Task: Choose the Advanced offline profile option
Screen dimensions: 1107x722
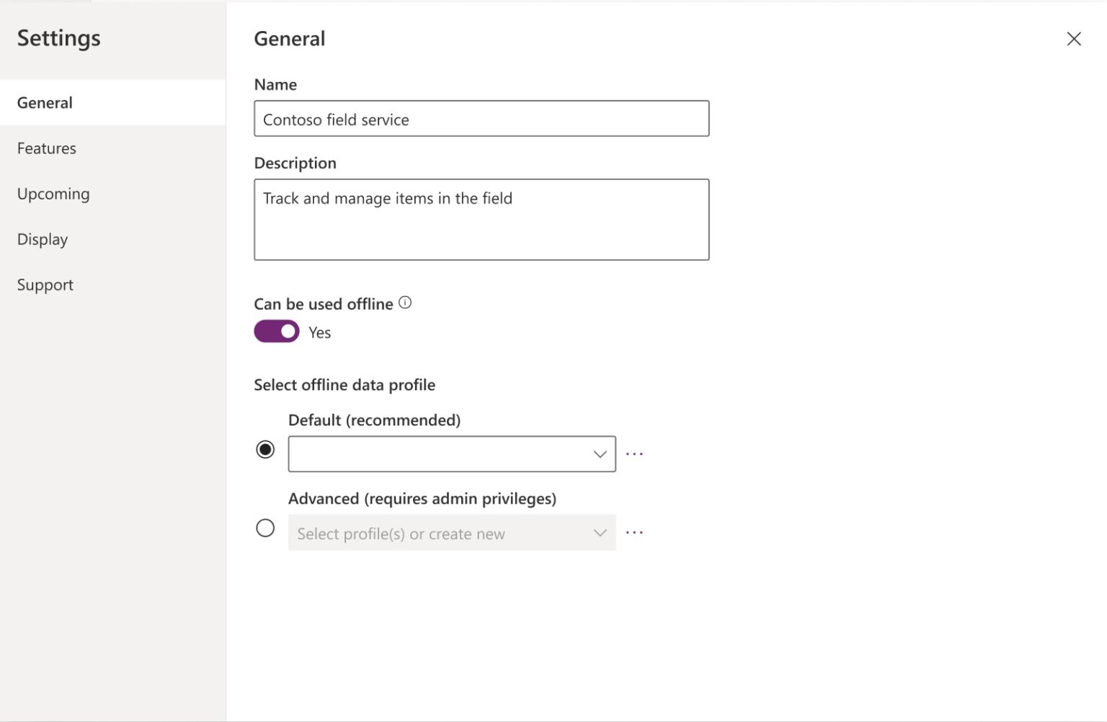Action: point(265,528)
